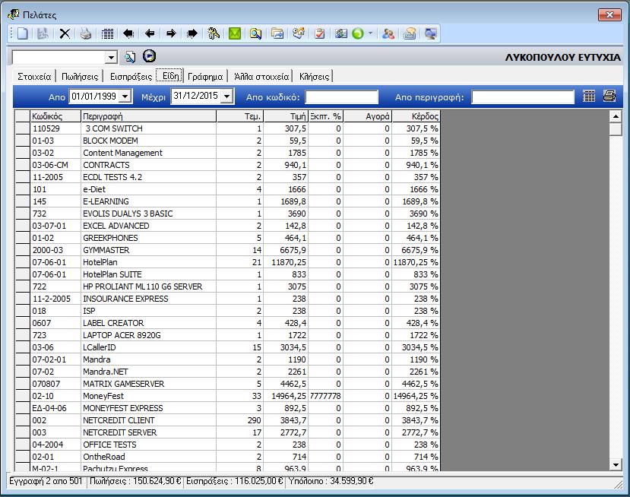Viewport: 630px width, 497px height.
Task: Open the Γράφημα tab
Action: click(205, 76)
